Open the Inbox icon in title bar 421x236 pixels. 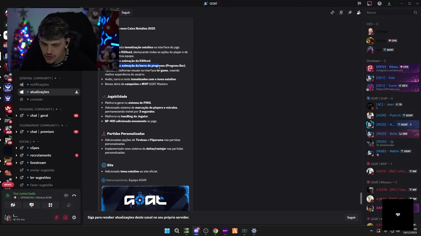(x=369, y=3)
